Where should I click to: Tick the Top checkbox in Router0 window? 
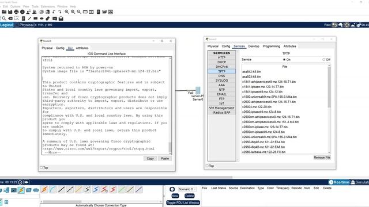click(x=42, y=167)
